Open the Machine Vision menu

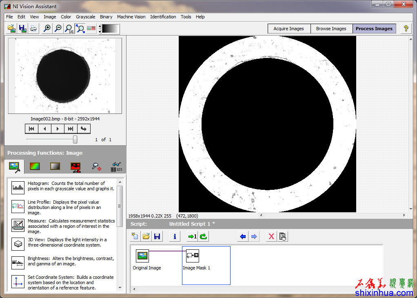point(131,17)
